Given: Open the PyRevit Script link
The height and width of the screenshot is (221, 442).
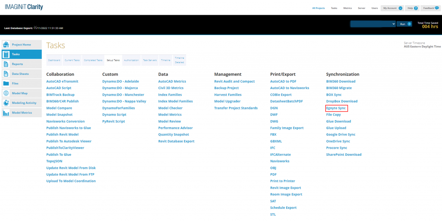Looking at the screenshot, I should (114, 121).
